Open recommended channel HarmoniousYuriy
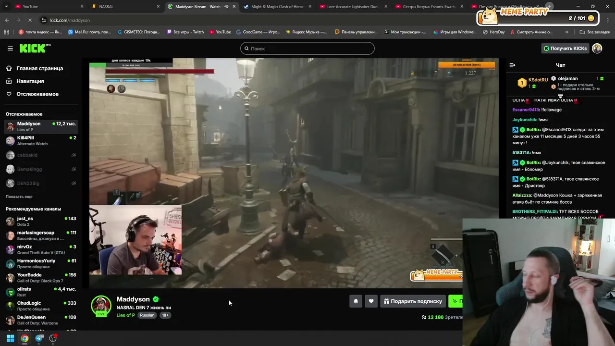615x346 pixels. coord(40,263)
